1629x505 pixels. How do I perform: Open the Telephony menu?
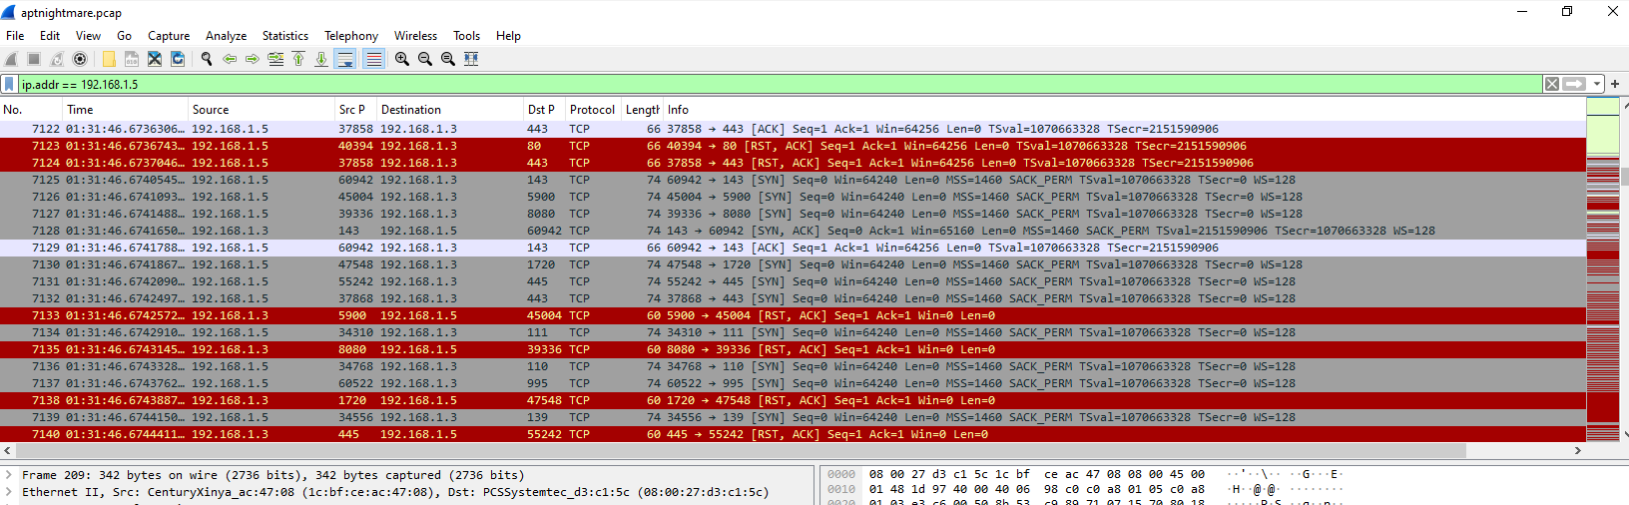[x=351, y=35]
